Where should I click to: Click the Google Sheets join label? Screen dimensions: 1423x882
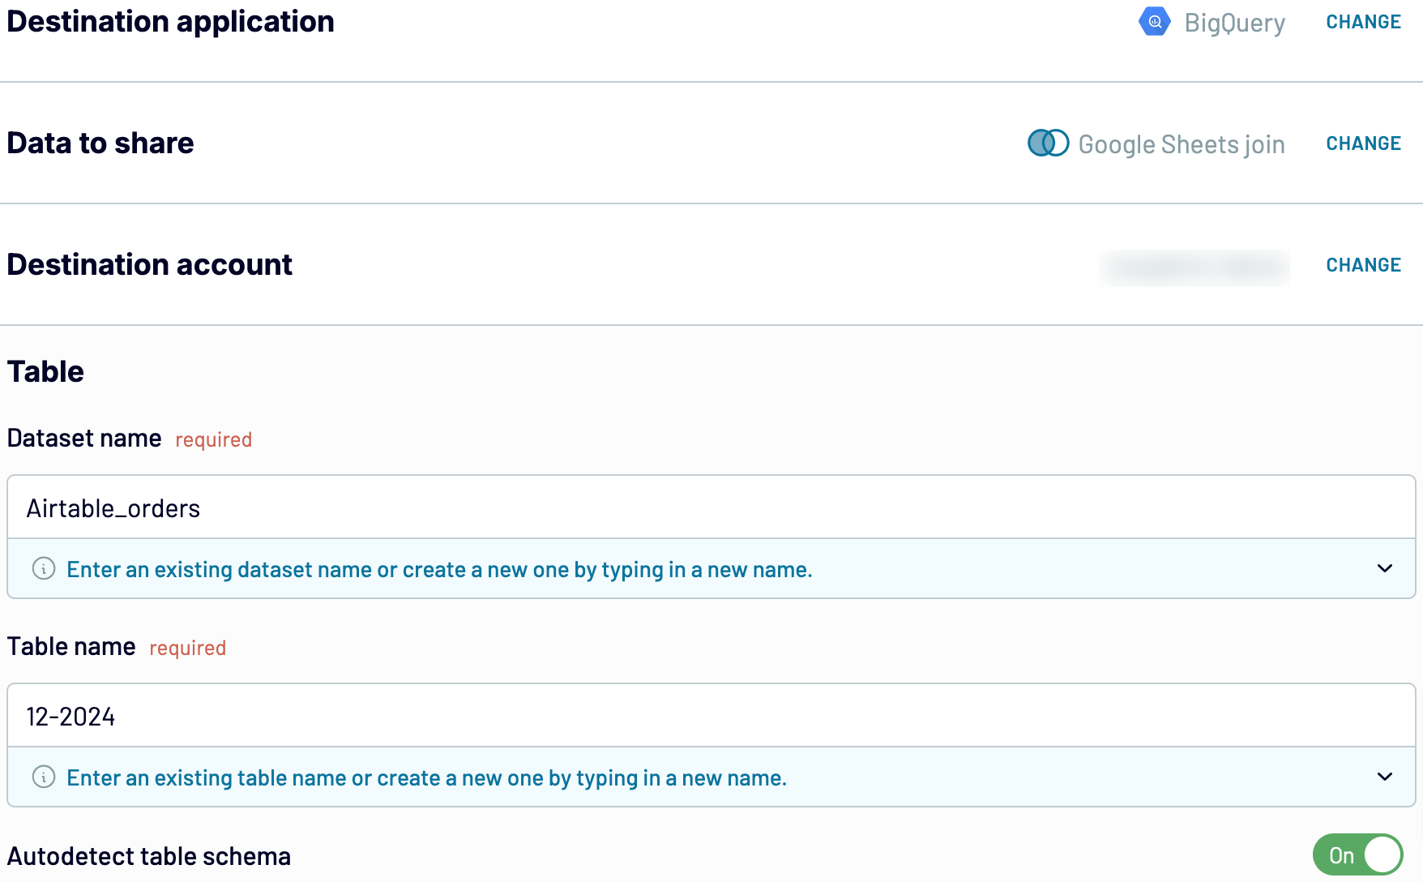pos(1181,144)
